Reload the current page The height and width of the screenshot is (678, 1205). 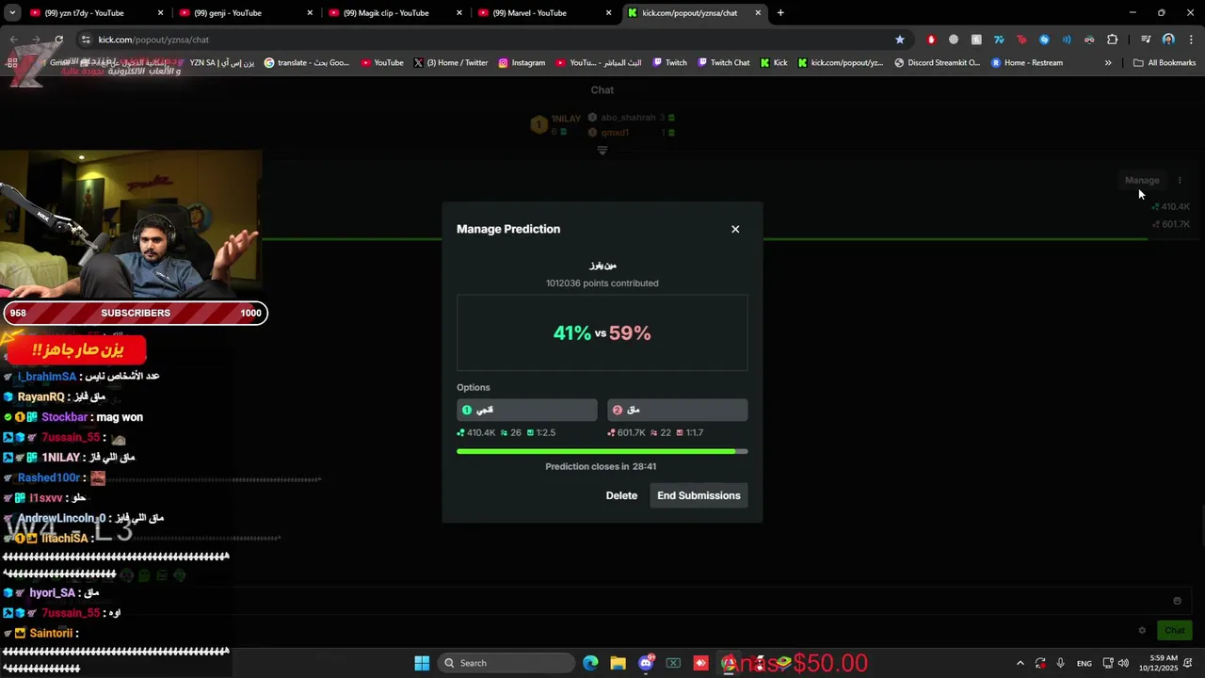coord(58,40)
